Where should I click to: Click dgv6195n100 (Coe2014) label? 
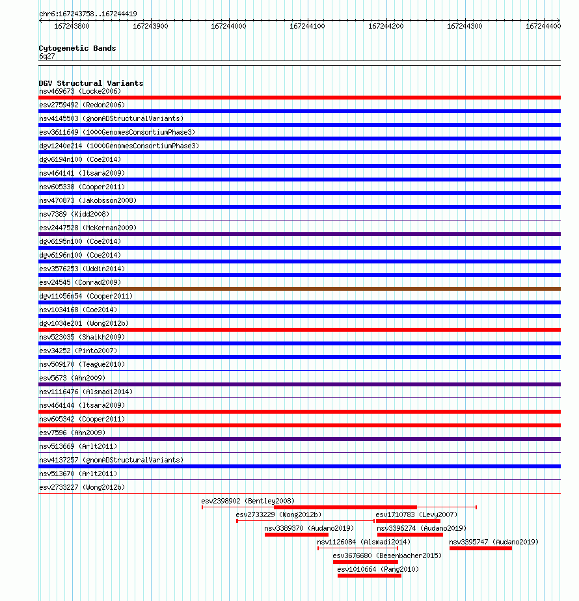click(x=80, y=241)
